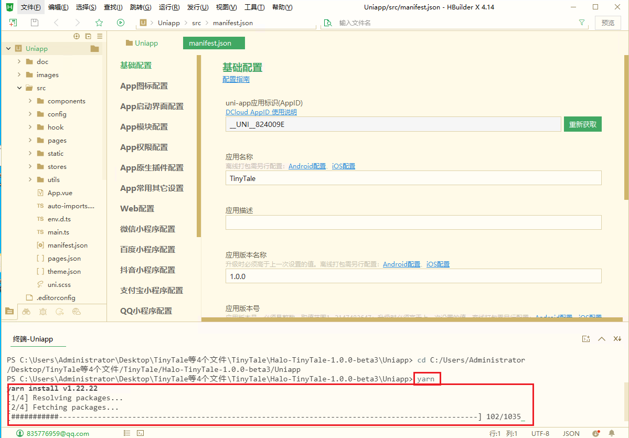
Task: Click the terminal new-window icon
Action: (x=586, y=339)
